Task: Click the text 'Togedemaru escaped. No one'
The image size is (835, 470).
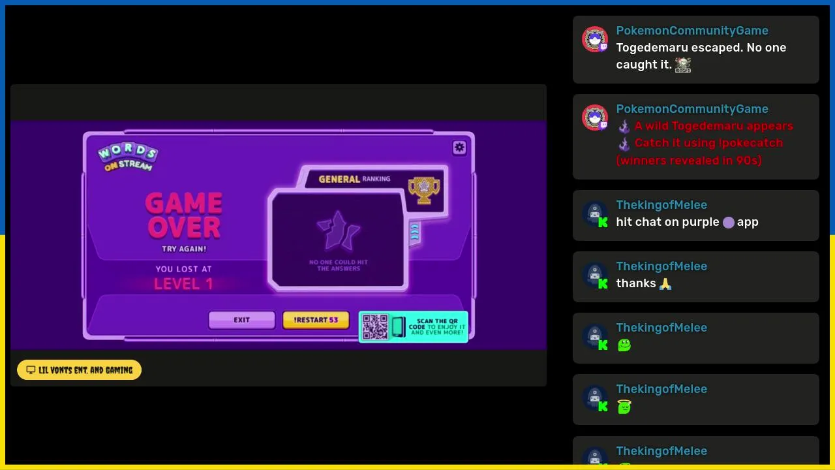Action: tap(701, 48)
